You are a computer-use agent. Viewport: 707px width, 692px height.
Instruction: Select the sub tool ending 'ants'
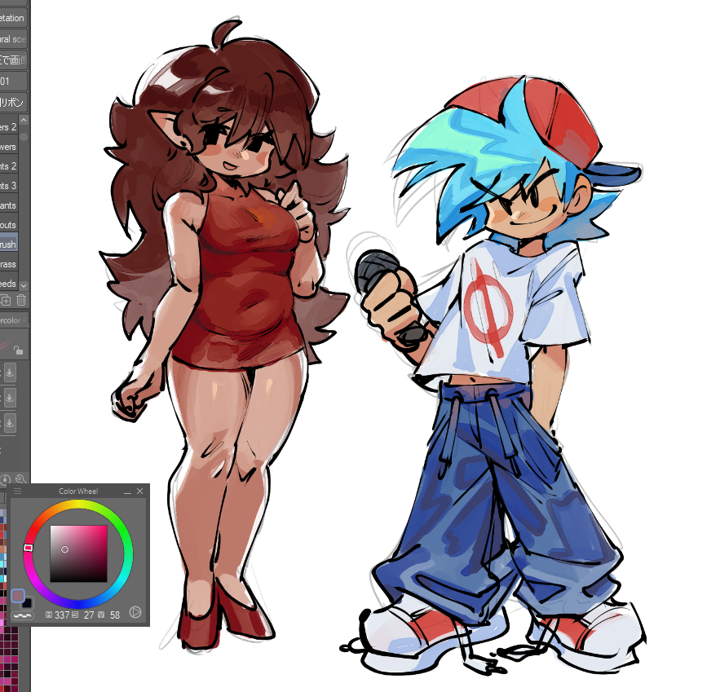click(x=9, y=205)
